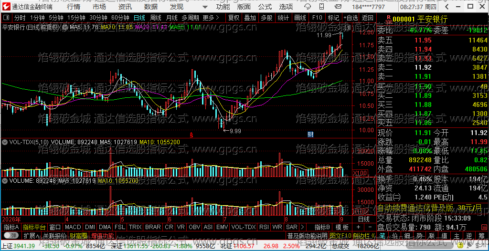This screenshot has width=489, height=251.
Task: Click the VOL-TDX indicator dropdown circle icon
Action: (5, 142)
